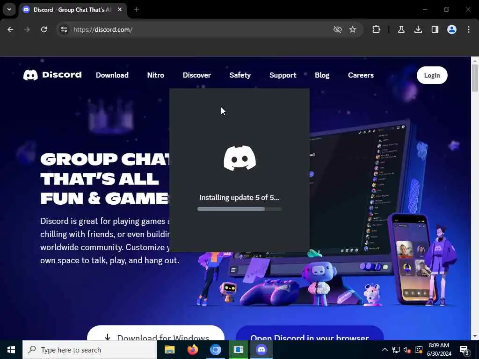Click Open Discord in your browser button
The height and width of the screenshot is (359, 479).
point(310,333)
